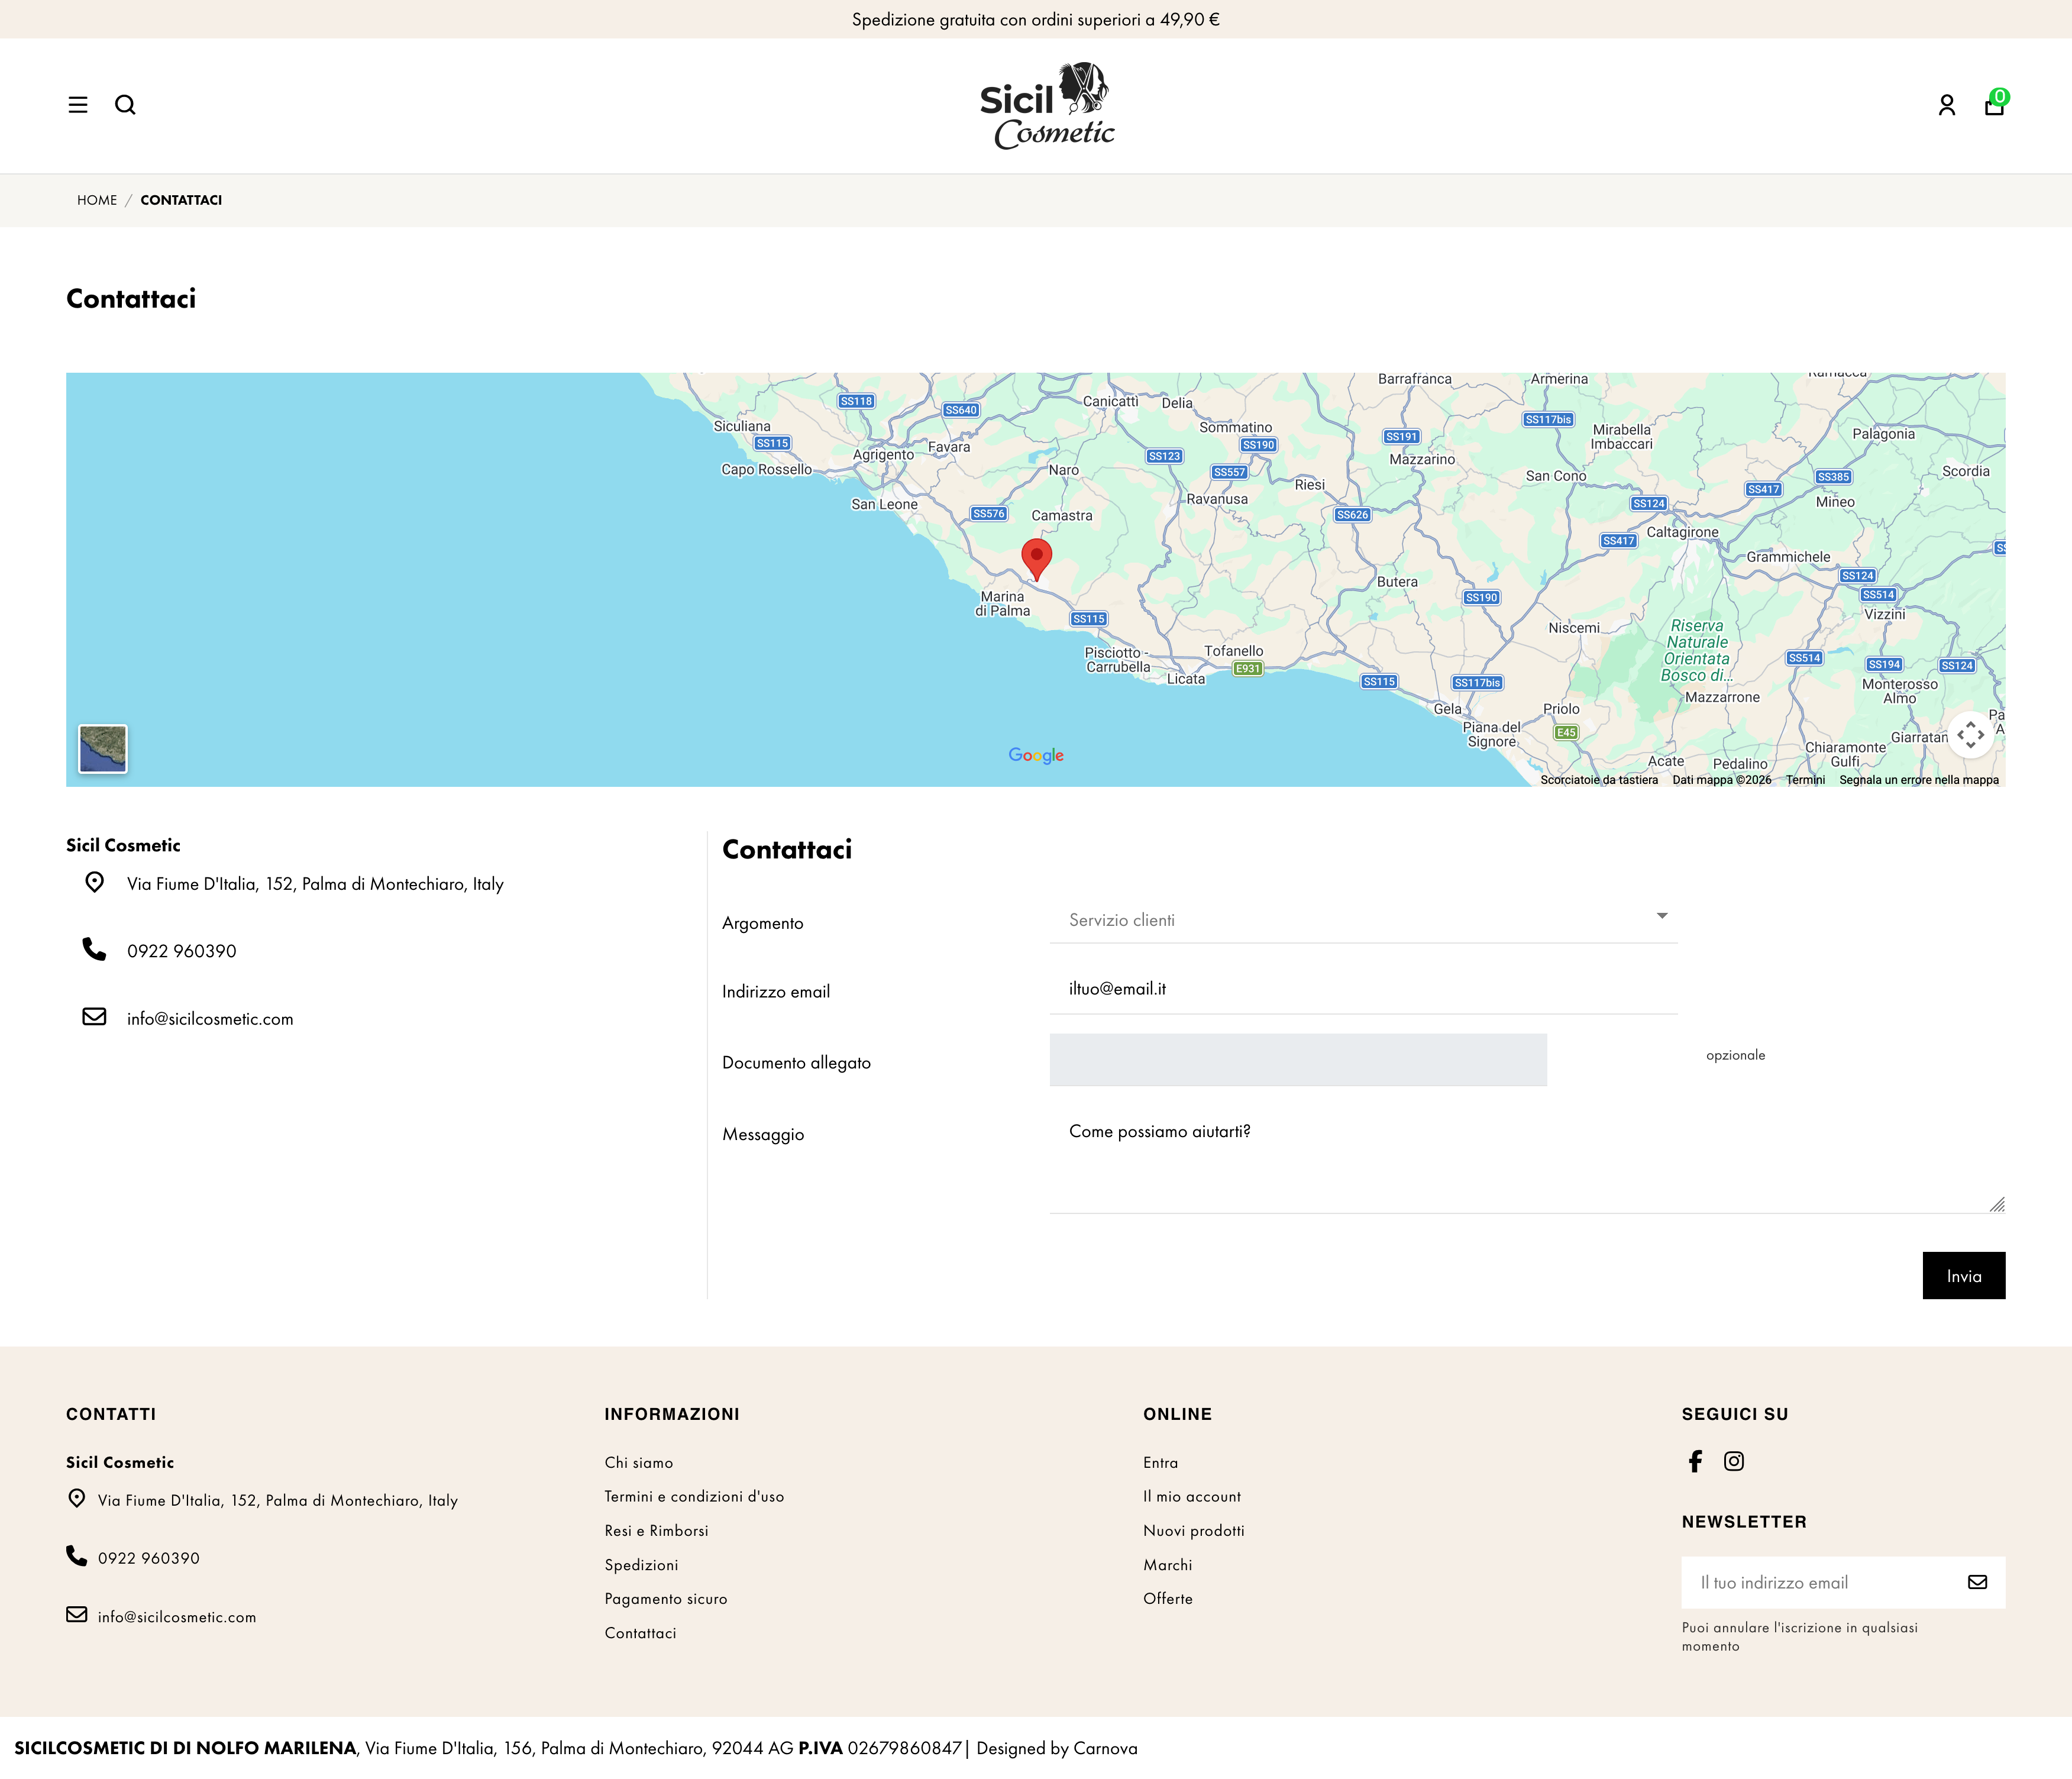The width and height of the screenshot is (2072, 1779).
Task: Open the Nuovi prodotti link
Action: tap(1194, 1530)
